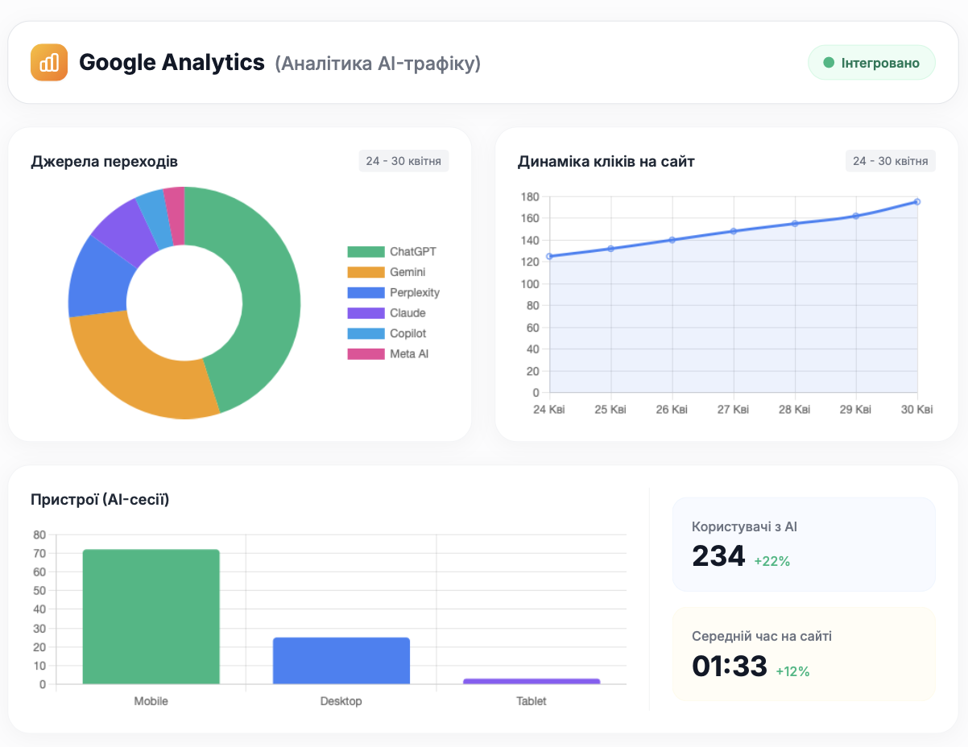Select the 24 Кві data point on line chart
The height and width of the screenshot is (747, 968).
click(549, 256)
